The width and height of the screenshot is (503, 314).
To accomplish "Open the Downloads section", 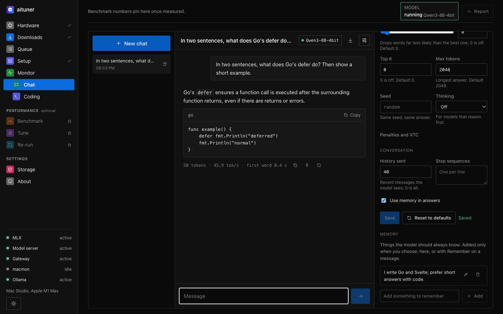I will point(39,37).
